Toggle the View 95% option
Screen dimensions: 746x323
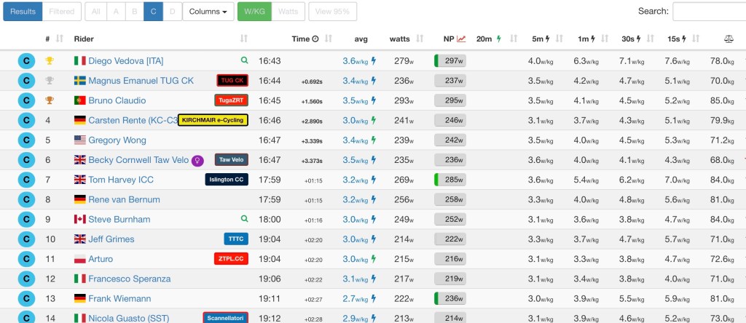pos(332,12)
